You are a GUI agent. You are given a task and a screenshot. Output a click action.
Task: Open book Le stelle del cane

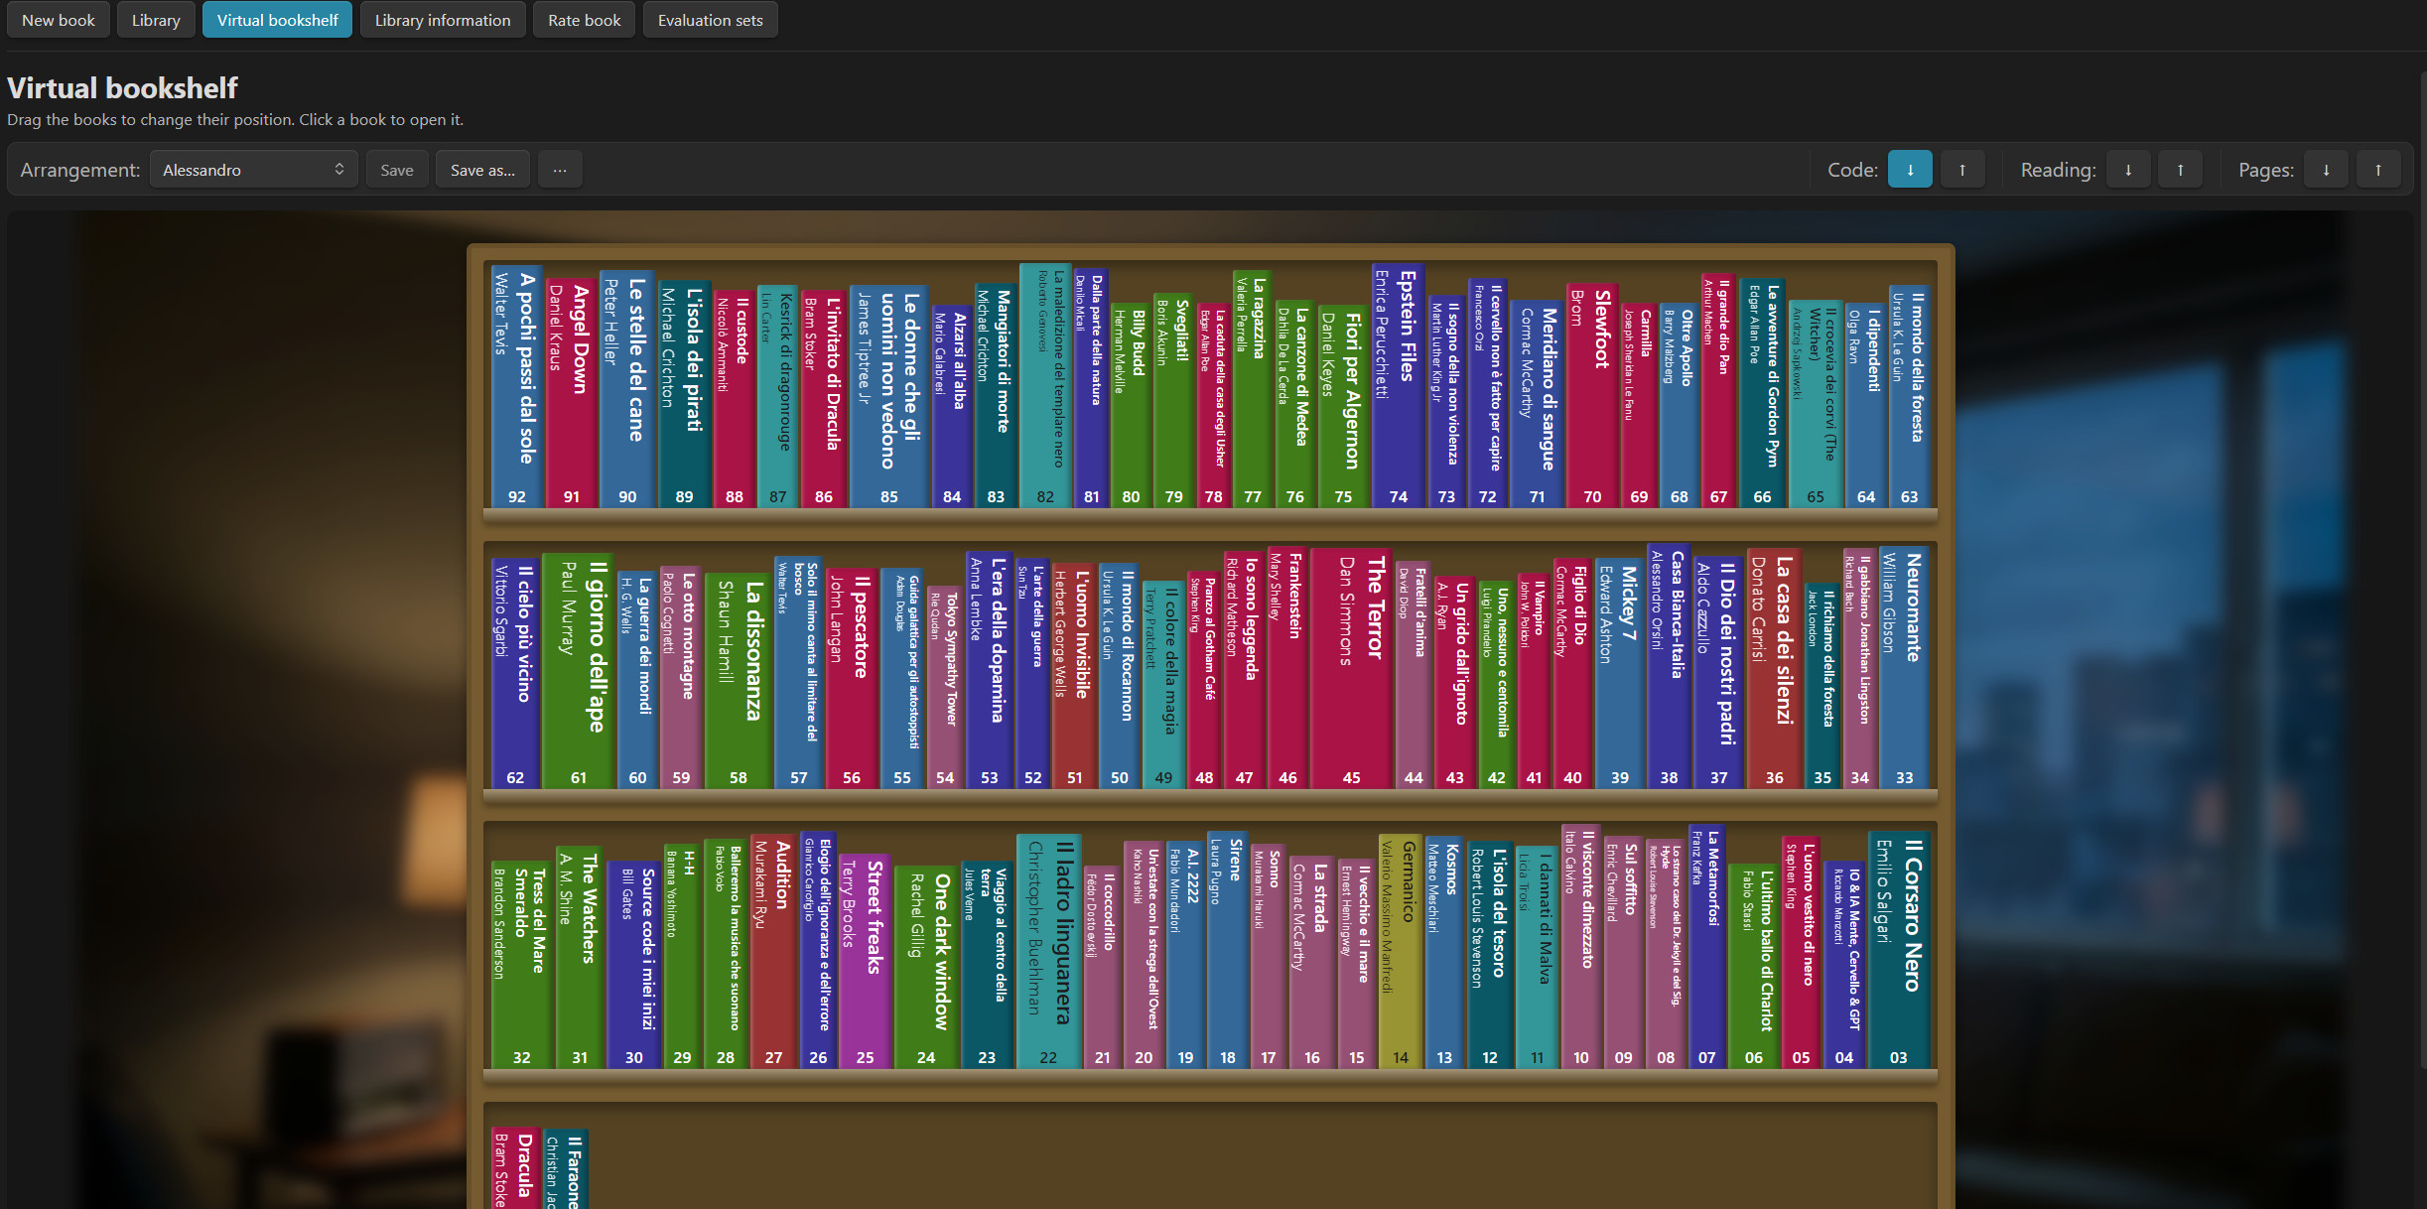pyautogui.click(x=627, y=389)
